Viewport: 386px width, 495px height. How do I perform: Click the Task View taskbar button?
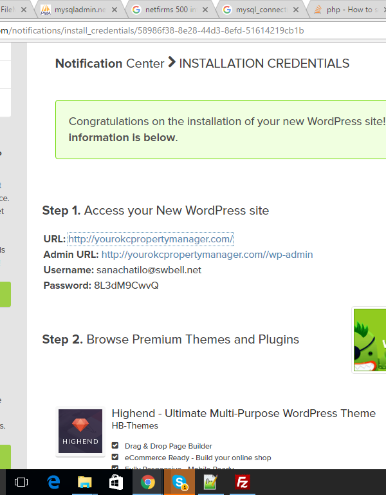[x=21, y=482]
